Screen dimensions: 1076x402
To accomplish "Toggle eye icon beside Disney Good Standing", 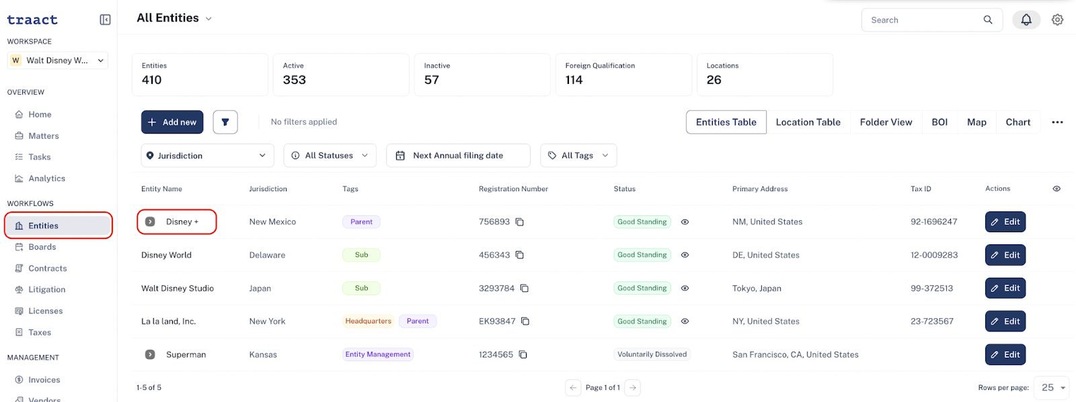I will pos(685,222).
